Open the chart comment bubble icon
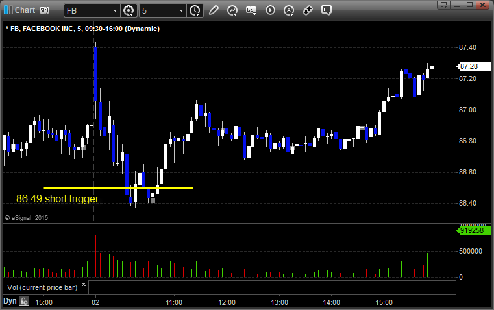The image size is (494, 310). pyautogui.click(x=327, y=10)
